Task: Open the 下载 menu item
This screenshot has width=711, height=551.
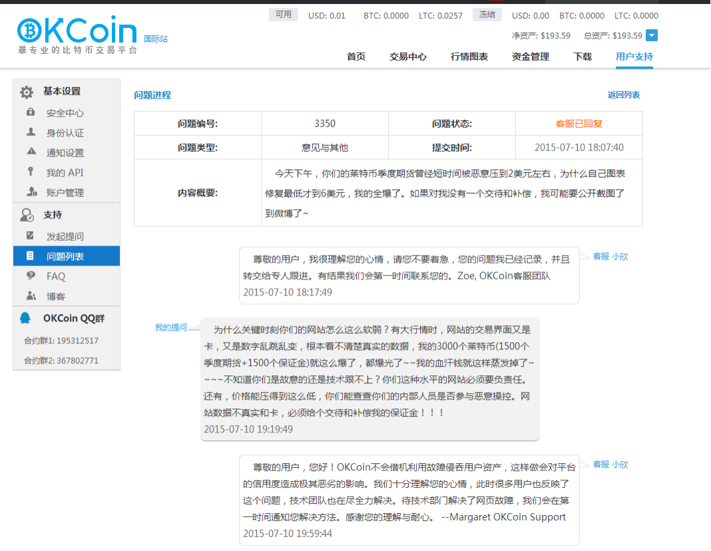Action: click(x=583, y=57)
